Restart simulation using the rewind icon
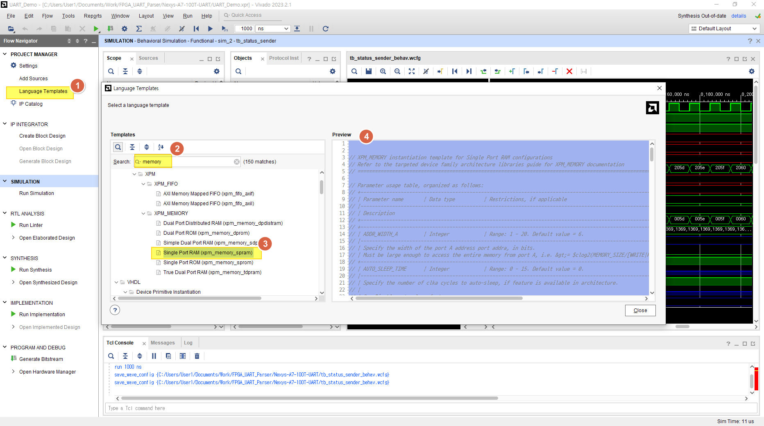 196,29
